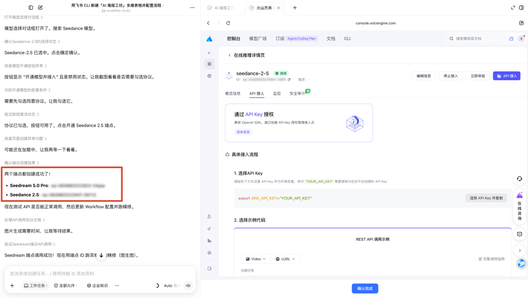Image resolution: width=528 pixels, height=298 pixels.
Task: Open the endpoints grid icon in the console sidebar
Action: 209,64
